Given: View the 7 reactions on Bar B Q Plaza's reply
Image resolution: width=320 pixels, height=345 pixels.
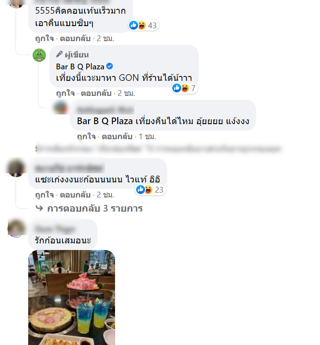Looking at the screenshot, I should 184,88.
